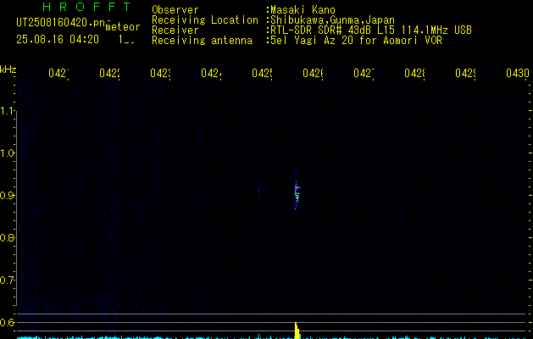The image size is (533, 339).
Task: Click the Receiving Location label
Action: coord(205,20)
